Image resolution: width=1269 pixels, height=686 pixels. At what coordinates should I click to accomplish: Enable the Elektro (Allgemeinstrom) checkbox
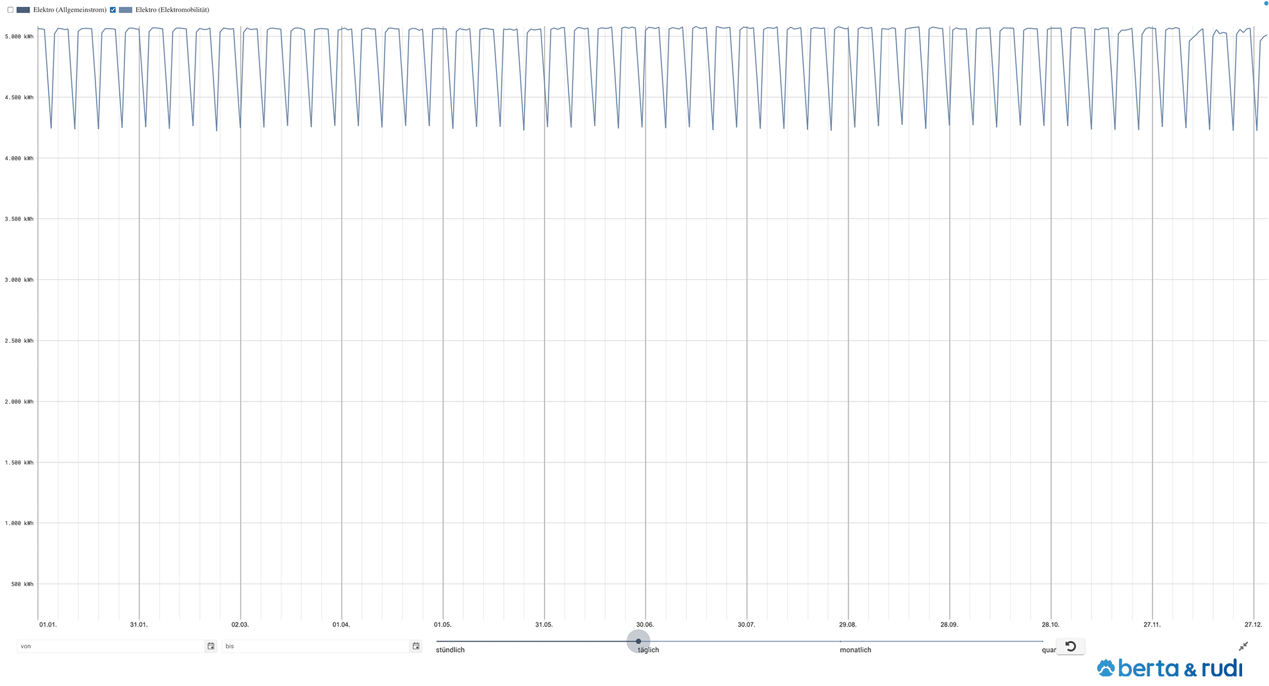point(10,10)
